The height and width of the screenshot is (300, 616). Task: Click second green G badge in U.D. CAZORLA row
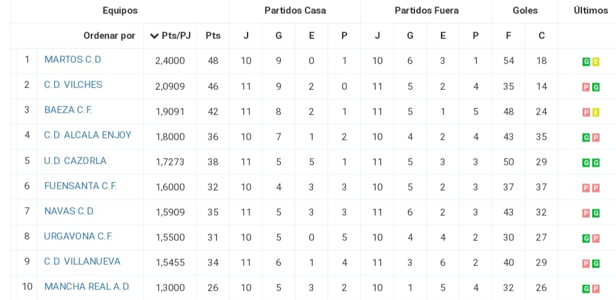click(596, 163)
